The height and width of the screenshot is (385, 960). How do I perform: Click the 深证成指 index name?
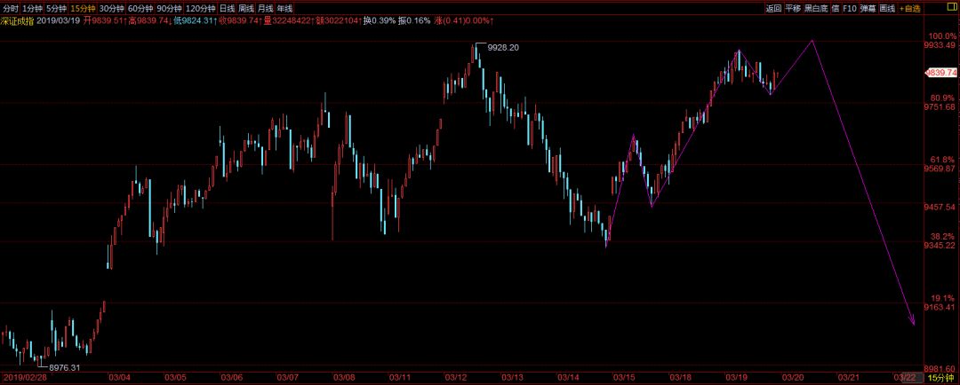17,20
